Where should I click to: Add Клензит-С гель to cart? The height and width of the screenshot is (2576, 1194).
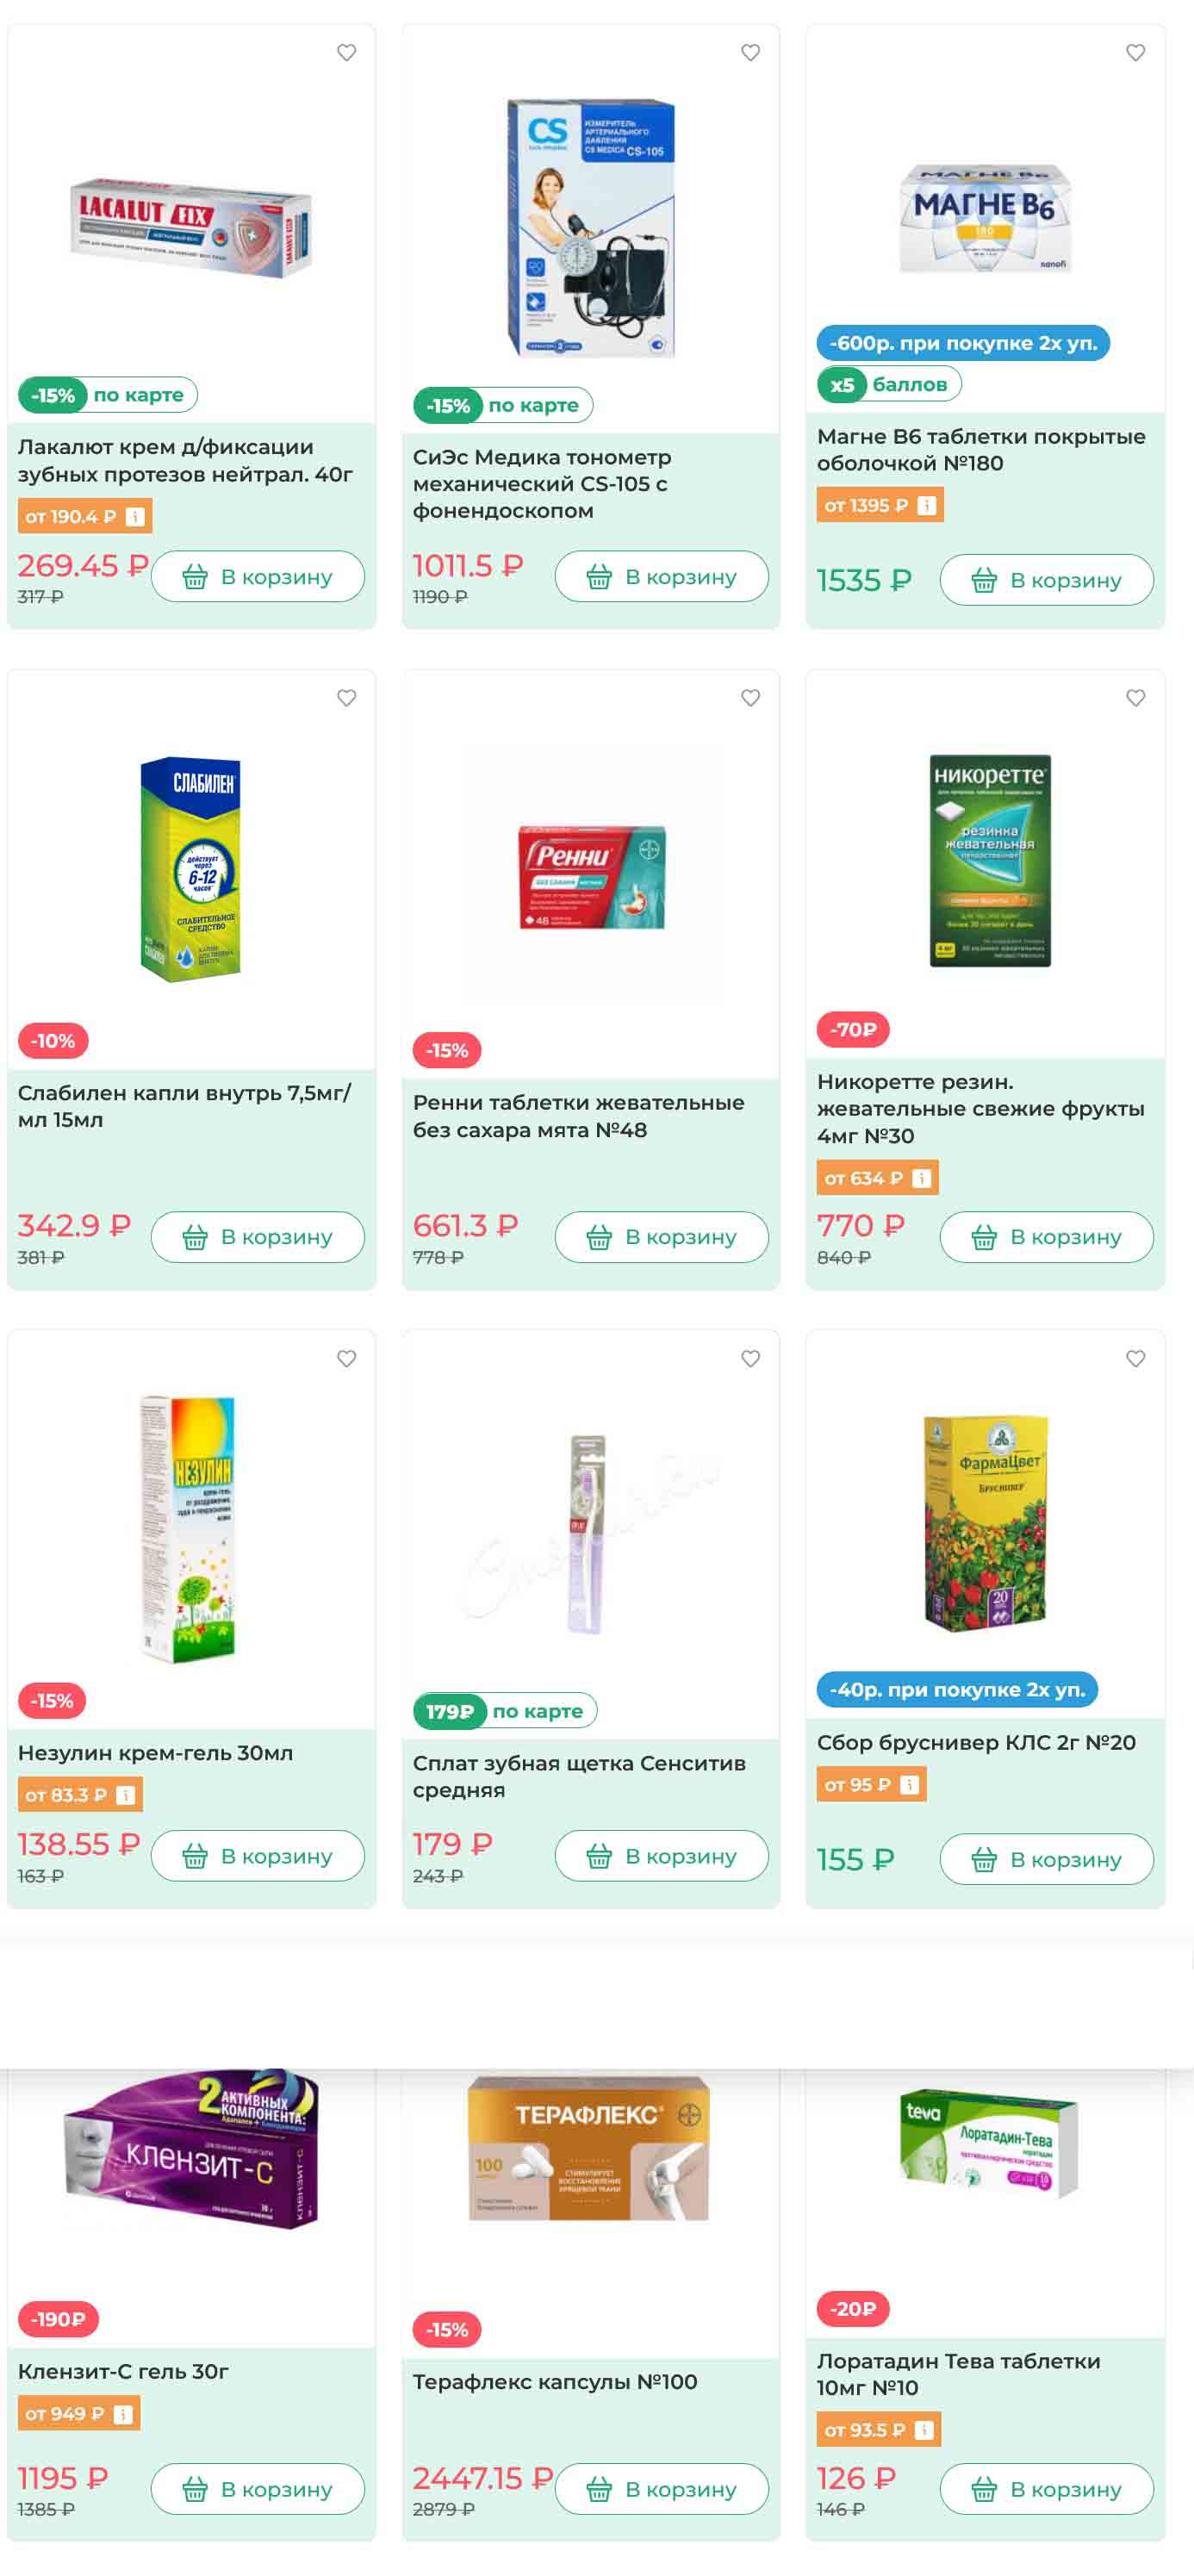257,2489
